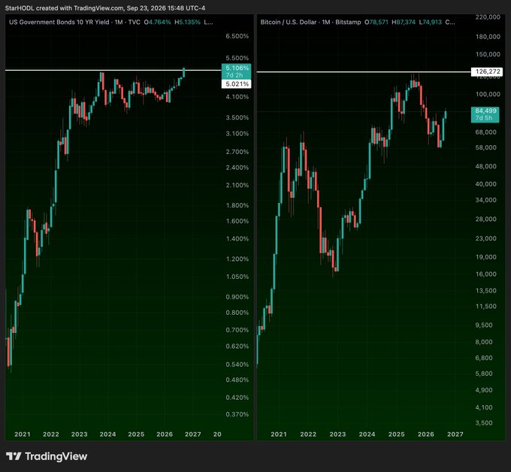Image resolution: width=511 pixels, height=472 pixels.
Task: Click the 23,000 level on Bitcoin price axis
Action: tap(486, 238)
